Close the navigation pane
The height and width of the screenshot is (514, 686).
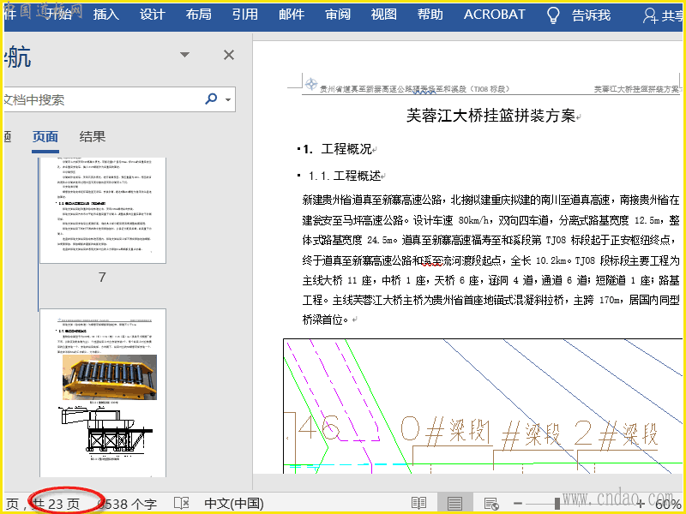[229, 55]
